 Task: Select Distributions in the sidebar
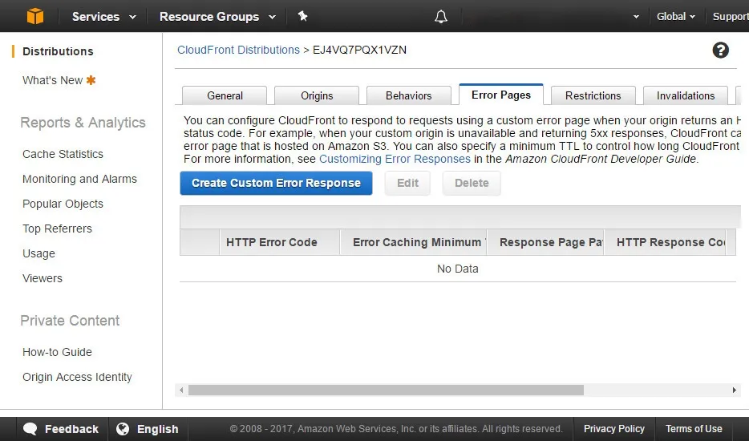(x=58, y=51)
